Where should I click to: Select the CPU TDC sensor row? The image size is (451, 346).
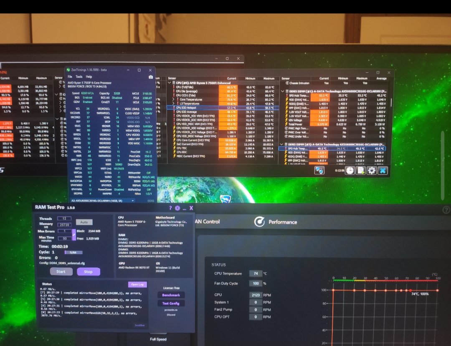pos(223,148)
